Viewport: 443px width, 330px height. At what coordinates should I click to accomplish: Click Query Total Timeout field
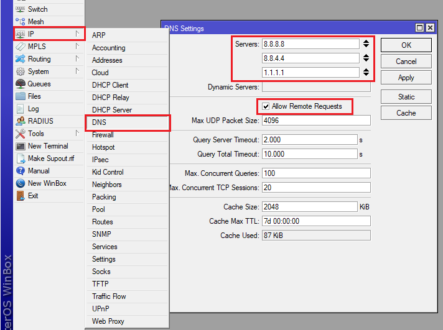(310, 154)
